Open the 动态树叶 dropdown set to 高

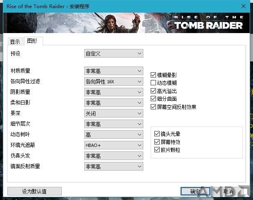tap(113, 135)
